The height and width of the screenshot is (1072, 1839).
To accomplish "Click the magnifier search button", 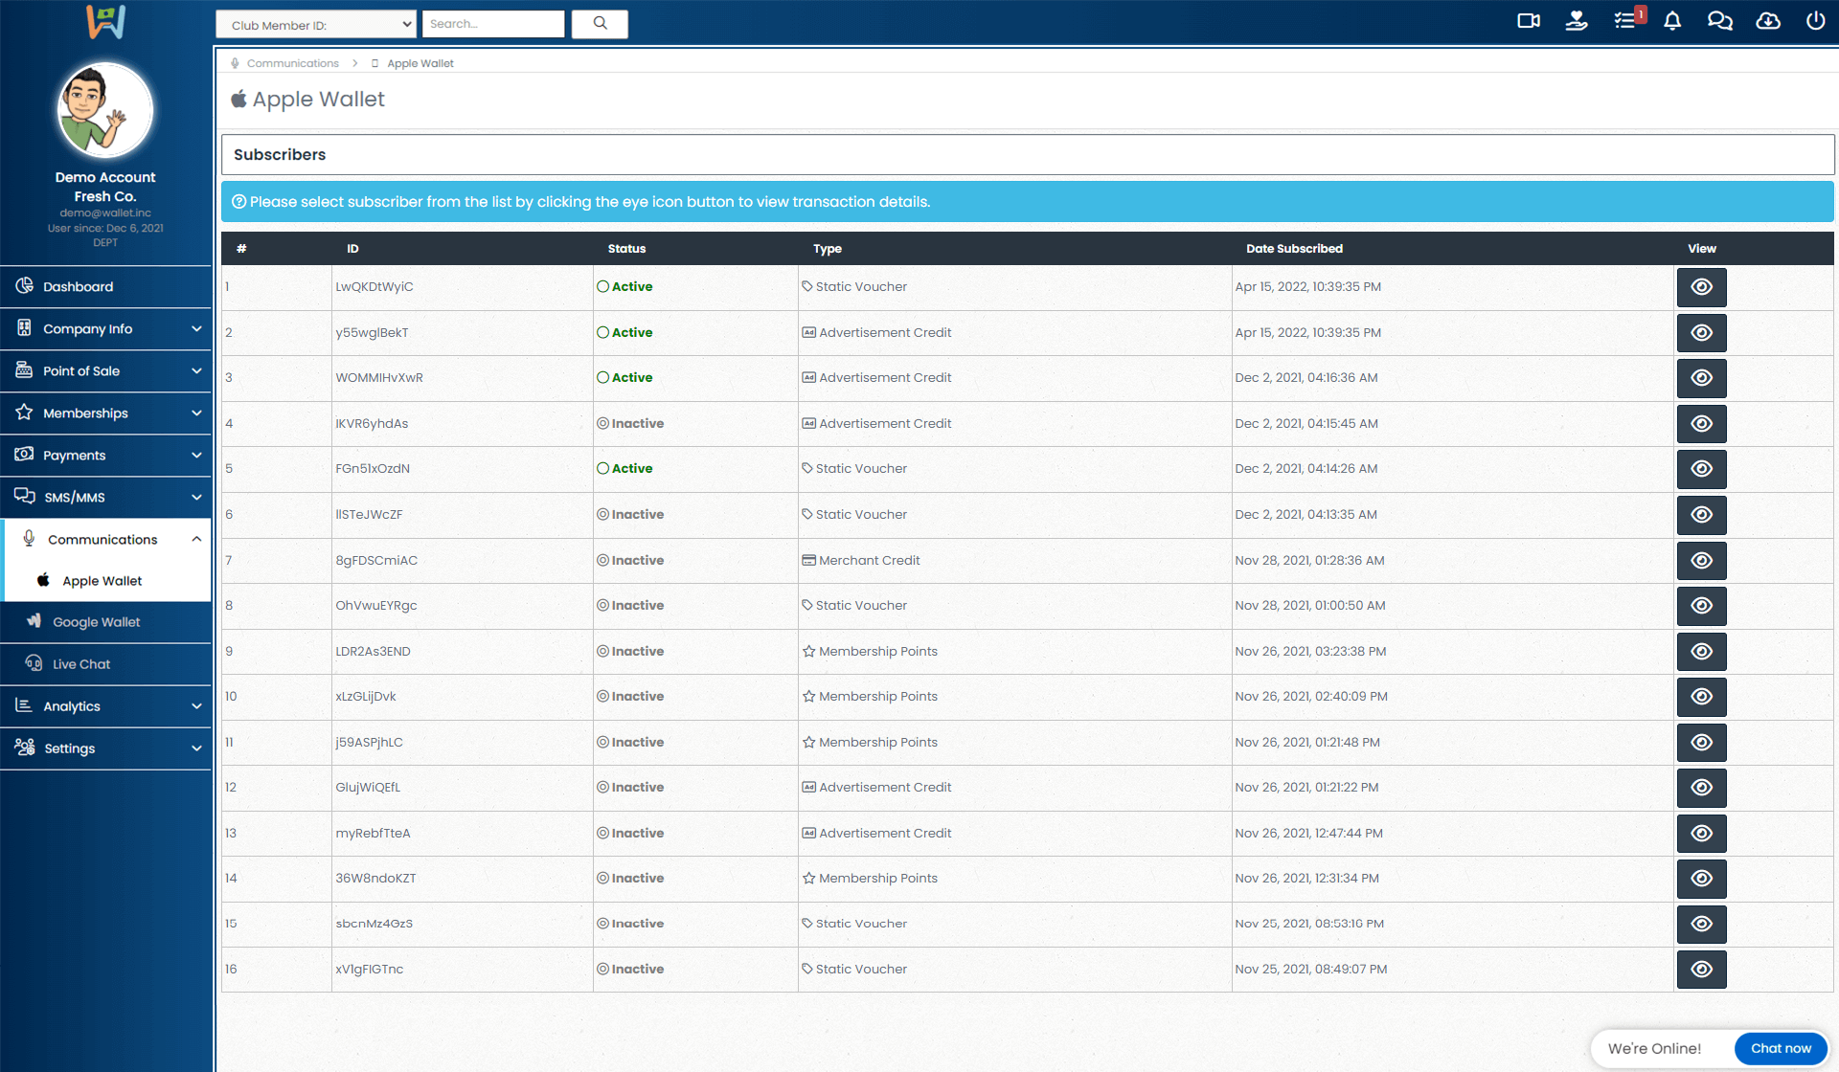I will [600, 24].
